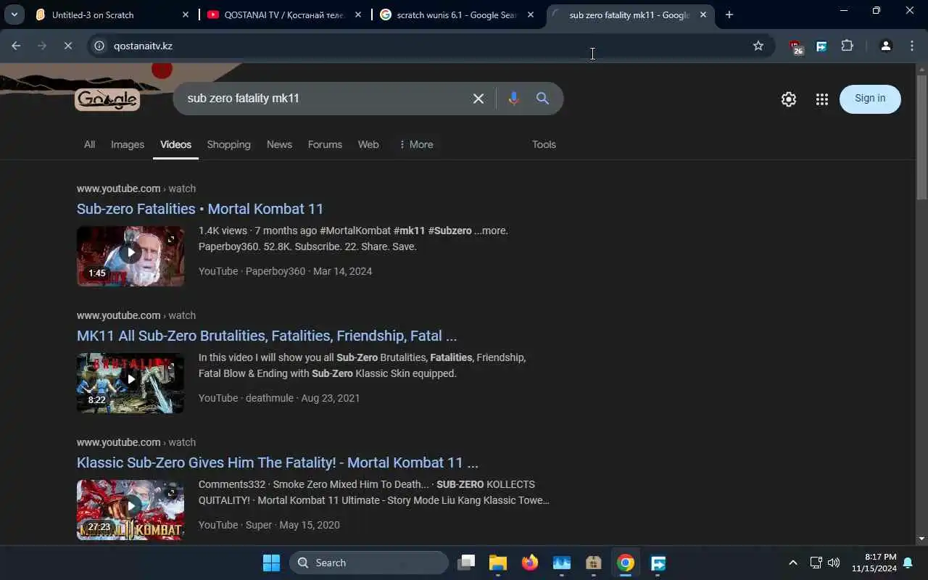Open the package app icon on the taskbar

594,563
